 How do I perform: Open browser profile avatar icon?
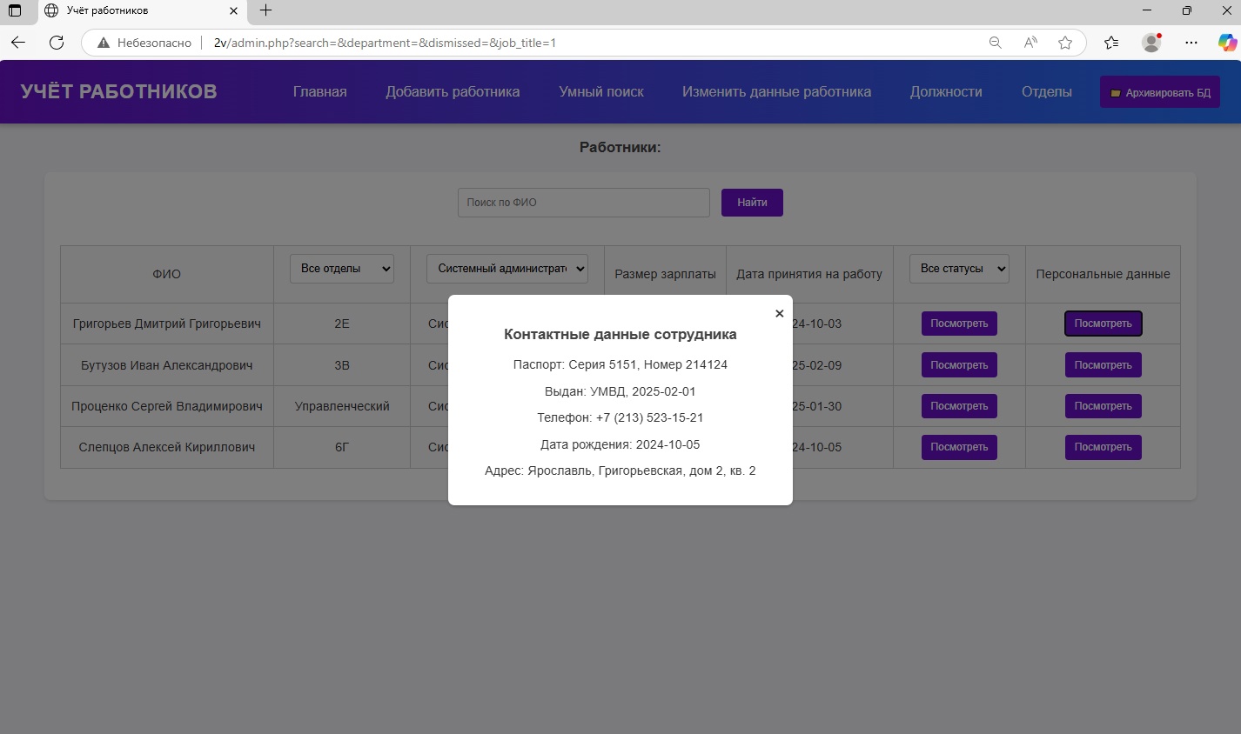(1151, 43)
